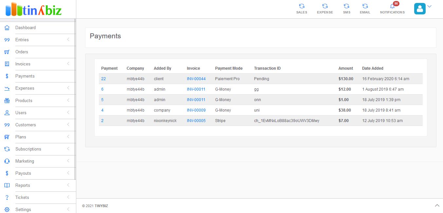The image size is (443, 213).
Task: Click the Date Added column header
Action: (373, 68)
